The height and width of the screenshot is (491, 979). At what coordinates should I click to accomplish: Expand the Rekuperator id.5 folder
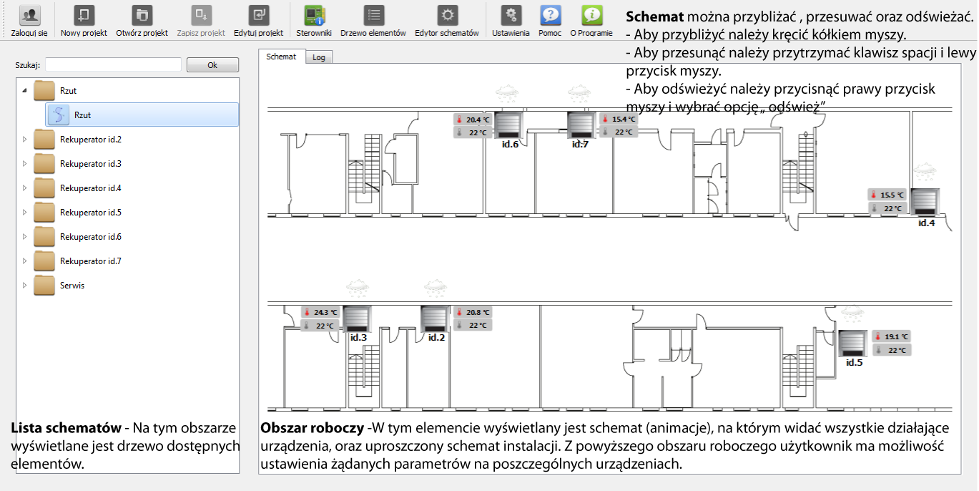24,213
